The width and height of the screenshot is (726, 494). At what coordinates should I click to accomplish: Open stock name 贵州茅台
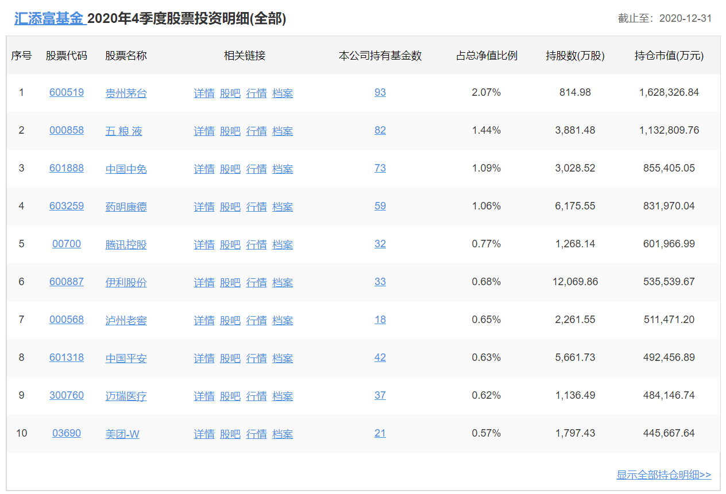point(126,93)
